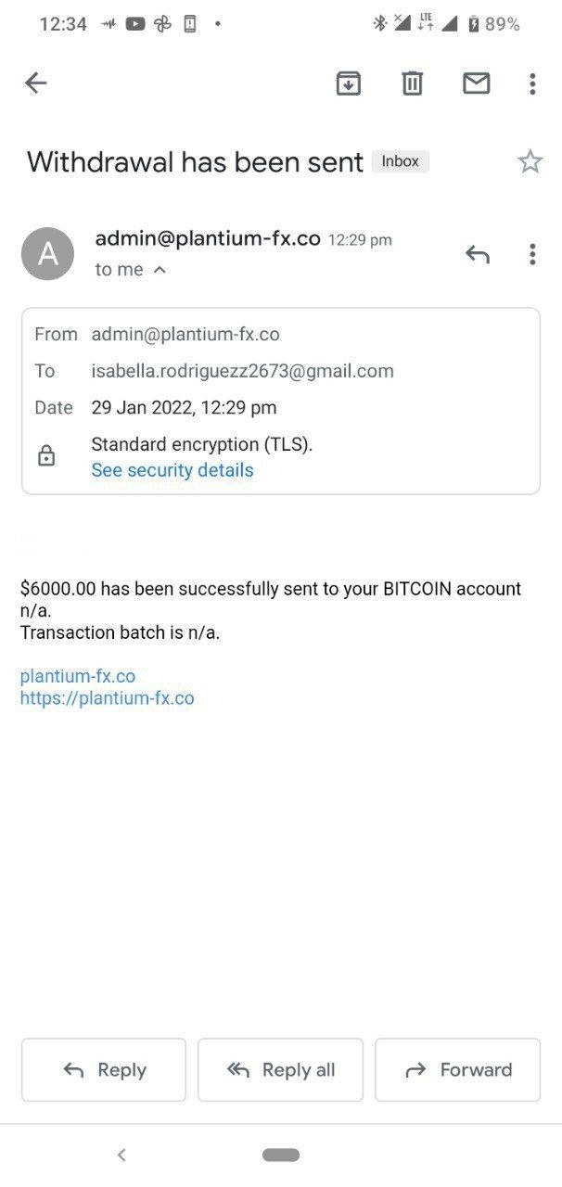Star the Withdrawal has been sent email
562x1187 pixels.
pyautogui.click(x=530, y=162)
